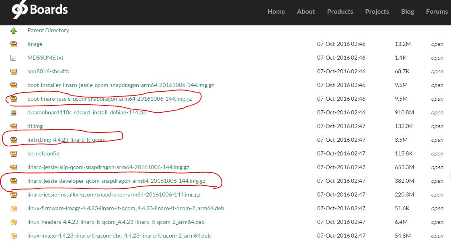451x242 pixels.
Task: Download the boot-installer-linaro-jessie img.gz file
Action: [121, 85]
